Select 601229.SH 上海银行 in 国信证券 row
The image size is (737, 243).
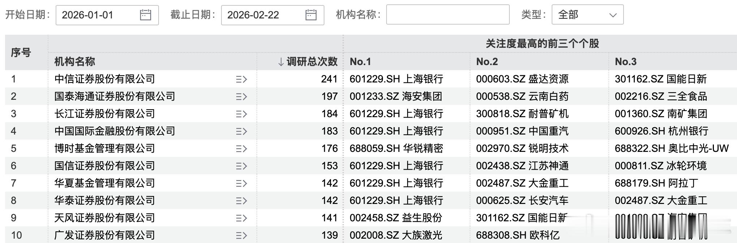coord(396,166)
